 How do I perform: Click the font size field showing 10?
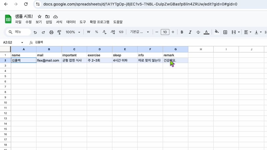(x=165, y=32)
